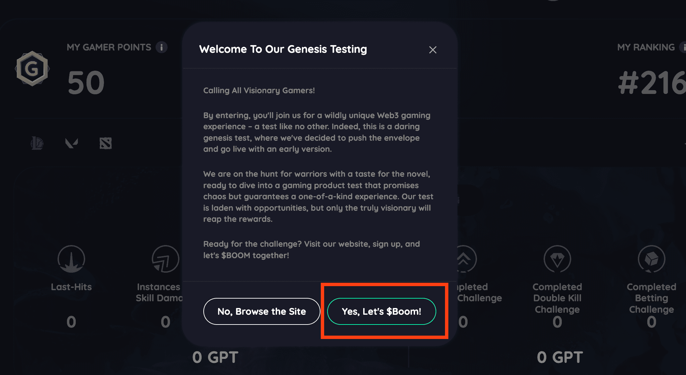Click the 50 gamer points value
This screenshot has width=686, height=375.
[86, 83]
